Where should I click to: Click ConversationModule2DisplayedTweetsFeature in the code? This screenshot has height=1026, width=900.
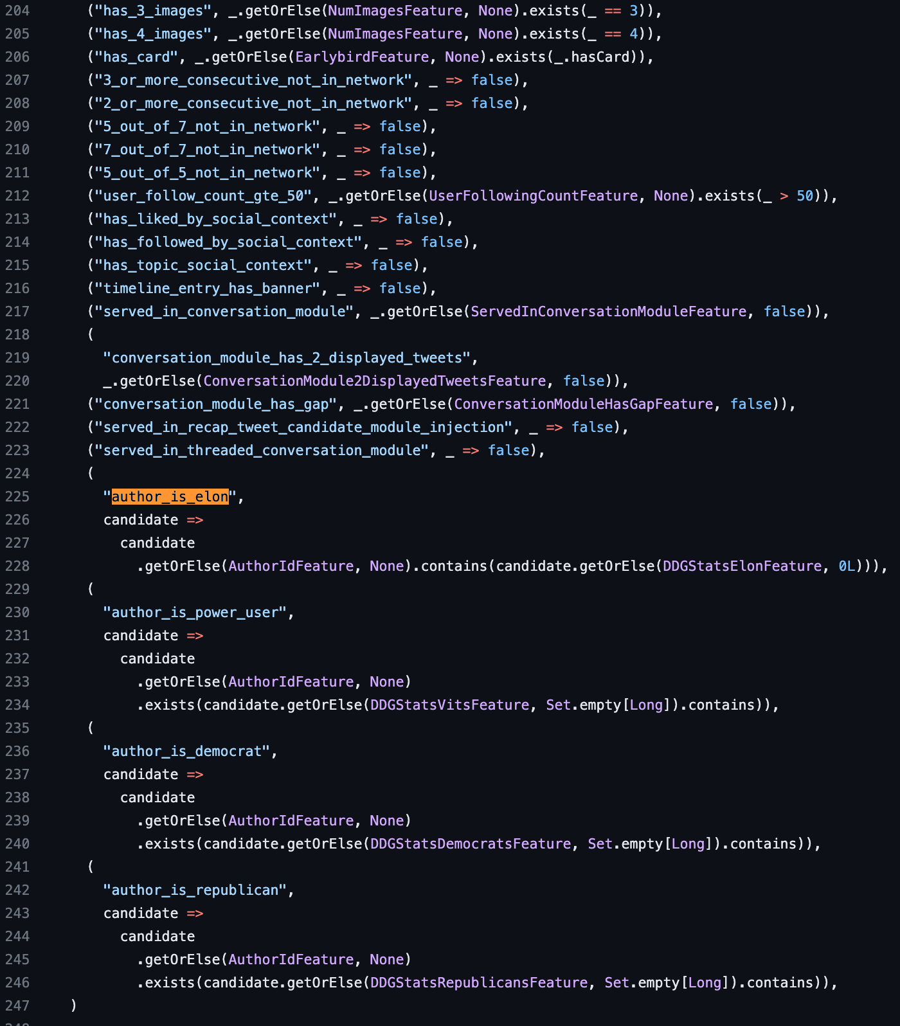coord(374,381)
